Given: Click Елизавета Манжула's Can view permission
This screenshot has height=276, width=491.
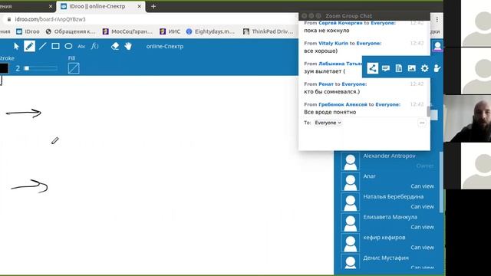Looking at the screenshot, I should pos(422,227).
